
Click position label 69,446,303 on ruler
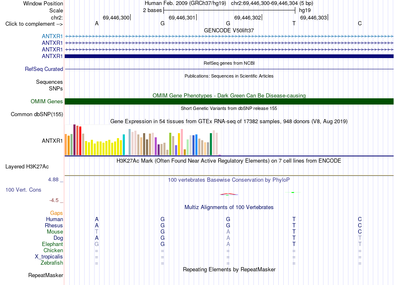pyautogui.click(x=314, y=17)
